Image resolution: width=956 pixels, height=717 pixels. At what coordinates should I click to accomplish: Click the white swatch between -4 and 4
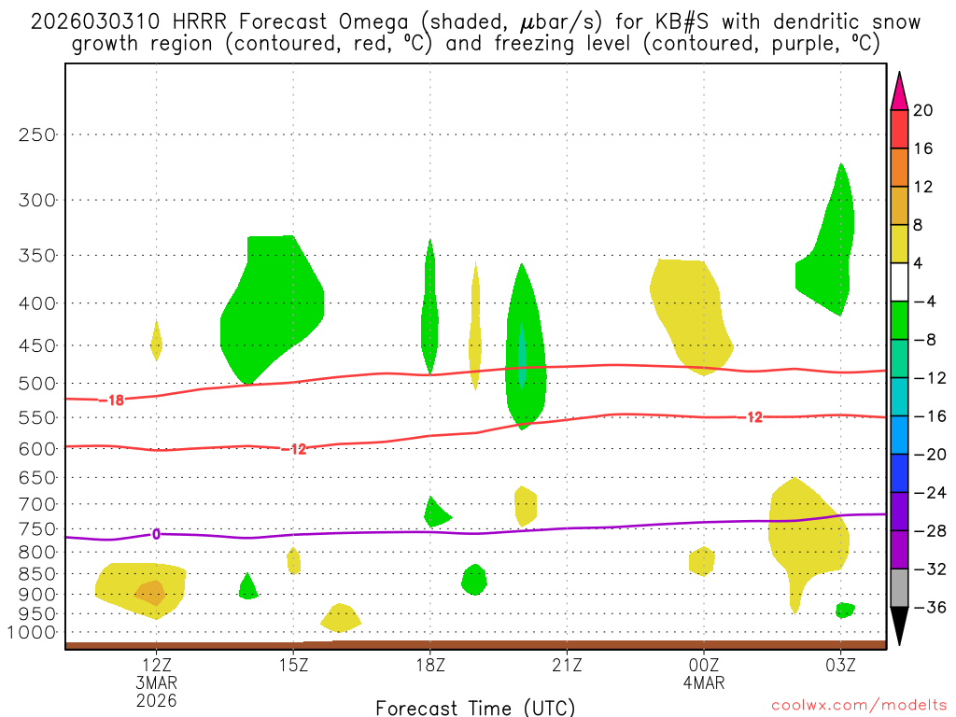pyautogui.click(x=899, y=282)
